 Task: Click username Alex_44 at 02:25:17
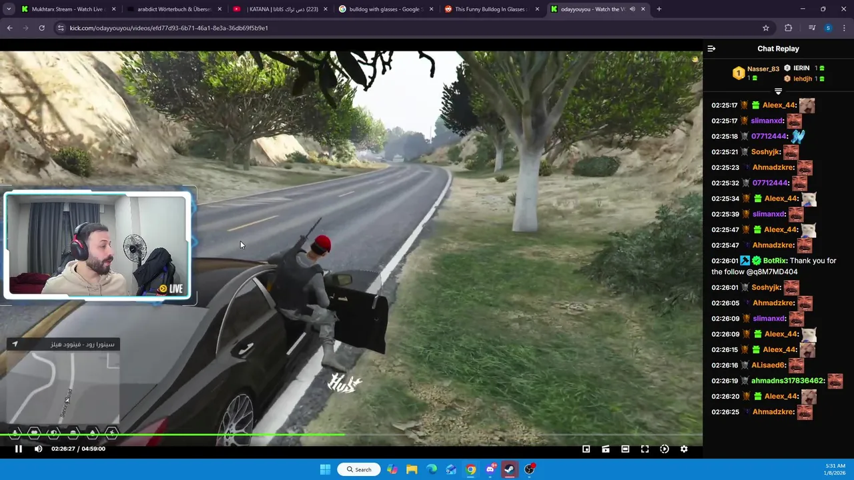tap(779, 105)
